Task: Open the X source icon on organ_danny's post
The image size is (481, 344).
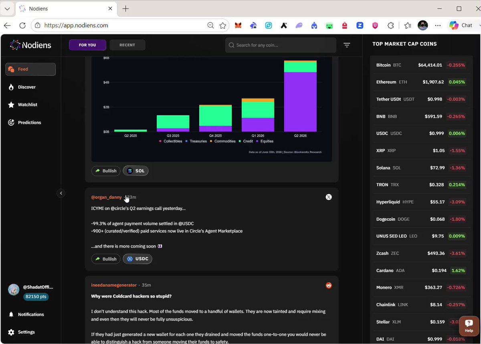Action: pyautogui.click(x=329, y=197)
